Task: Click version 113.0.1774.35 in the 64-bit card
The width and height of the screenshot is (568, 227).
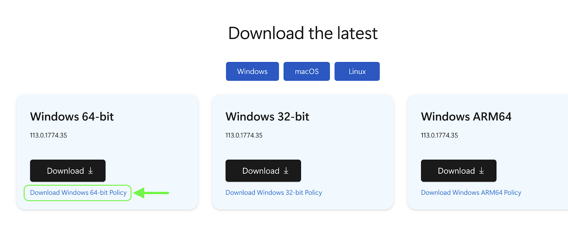Action: [x=49, y=135]
